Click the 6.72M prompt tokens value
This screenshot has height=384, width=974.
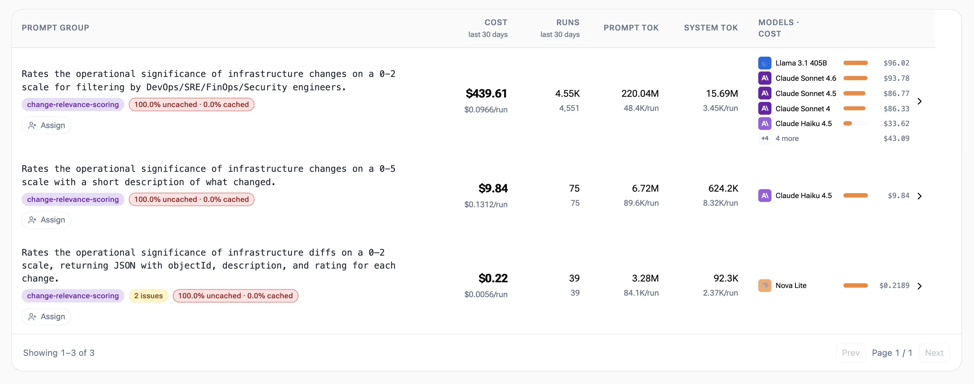pos(645,188)
